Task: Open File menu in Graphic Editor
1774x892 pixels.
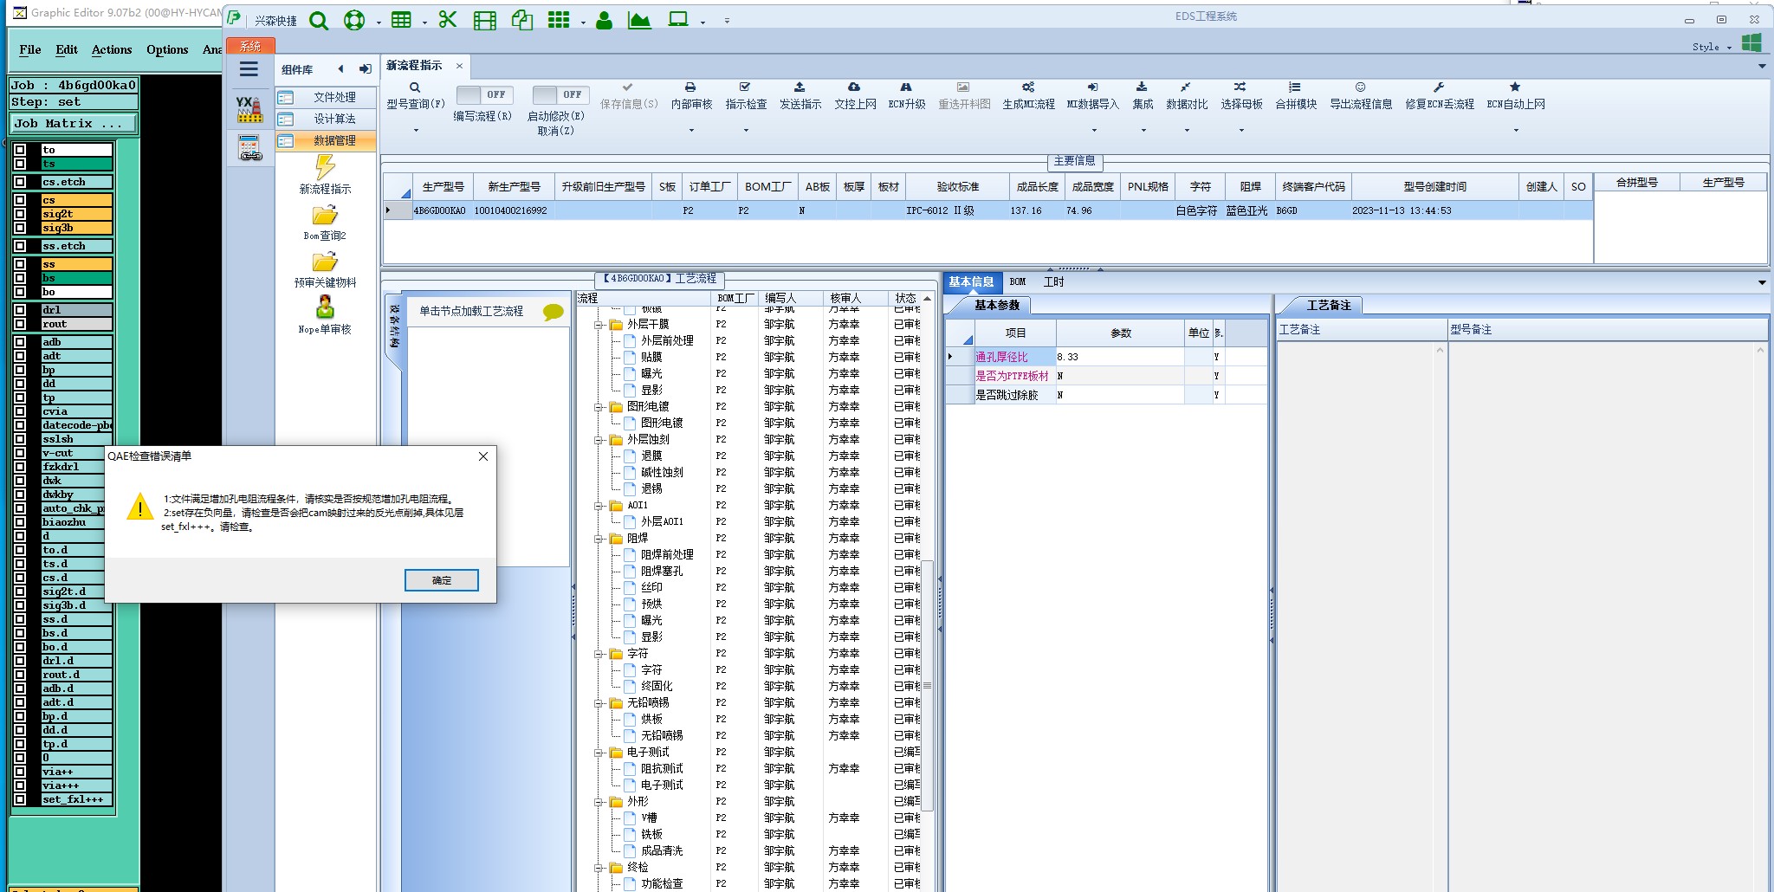Action: click(x=30, y=49)
